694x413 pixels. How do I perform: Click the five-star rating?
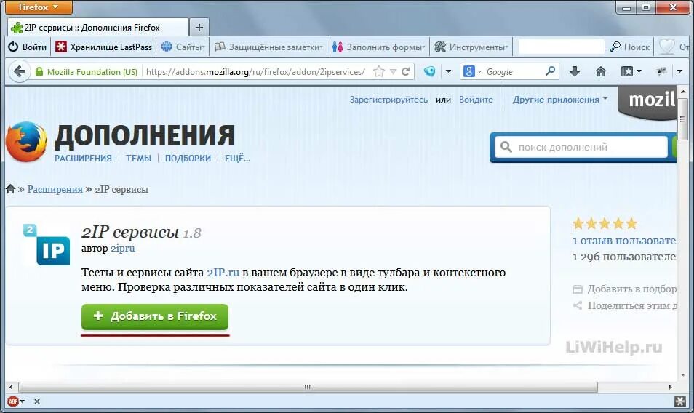point(605,223)
